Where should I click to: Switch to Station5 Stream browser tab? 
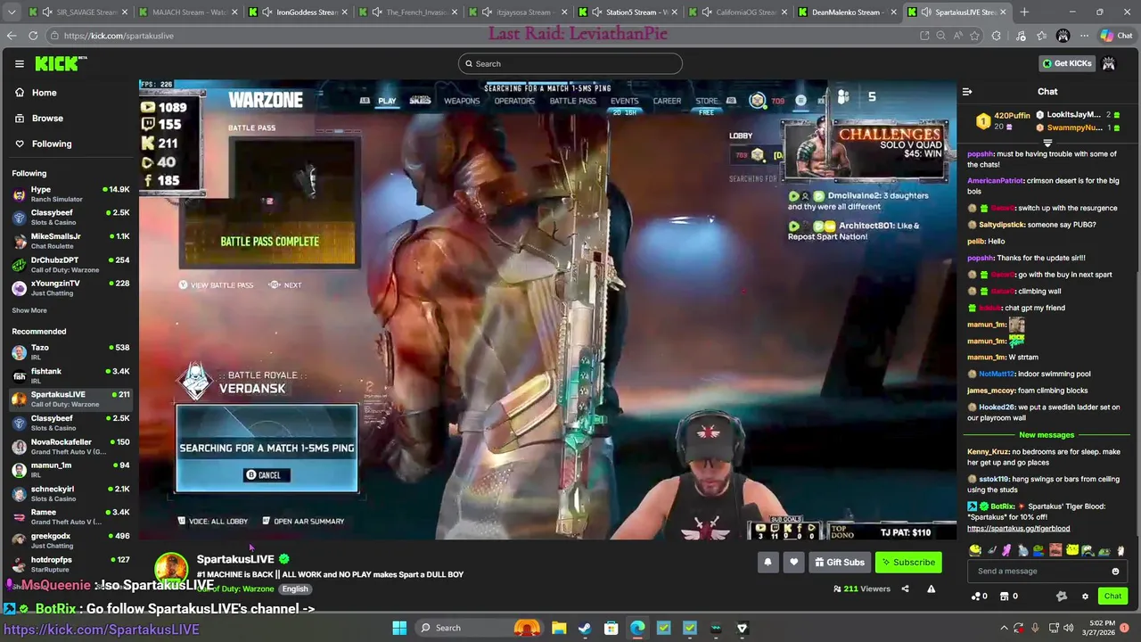click(628, 12)
